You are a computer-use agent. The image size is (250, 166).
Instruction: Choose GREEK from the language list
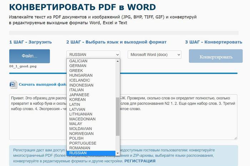pyautogui.click(x=76, y=71)
